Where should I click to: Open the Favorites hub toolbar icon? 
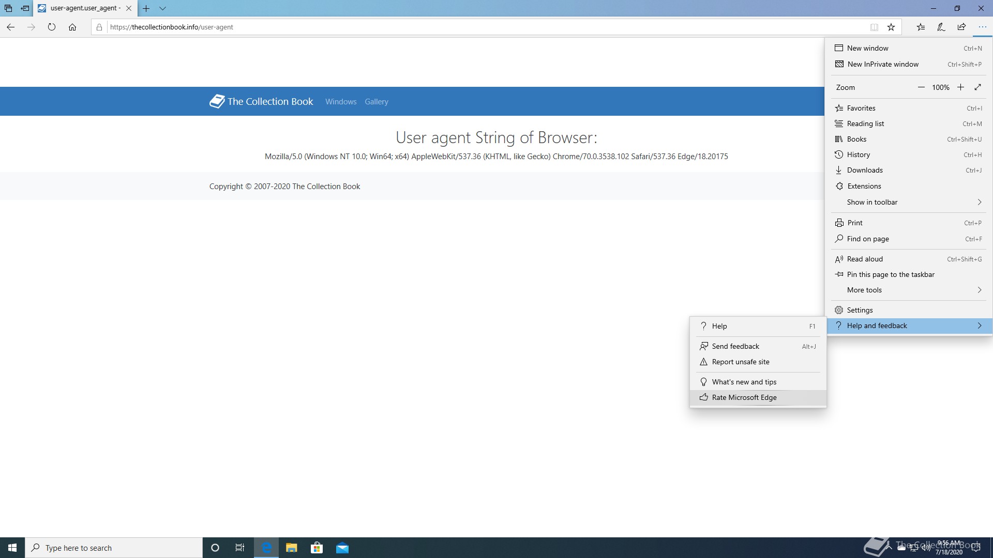tap(921, 27)
